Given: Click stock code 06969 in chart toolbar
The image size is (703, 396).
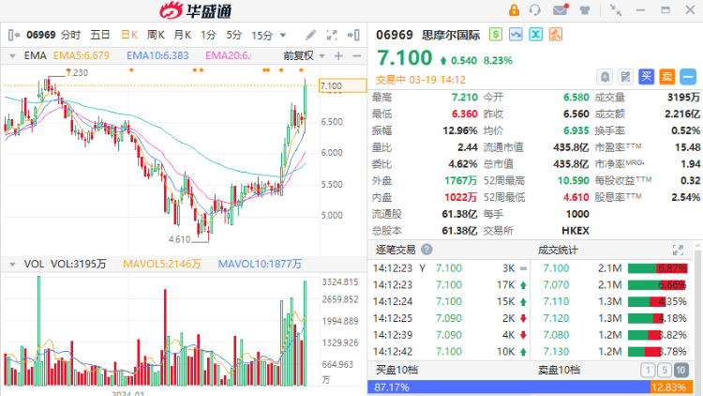Looking at the screenshot, I should click(41, 35).
